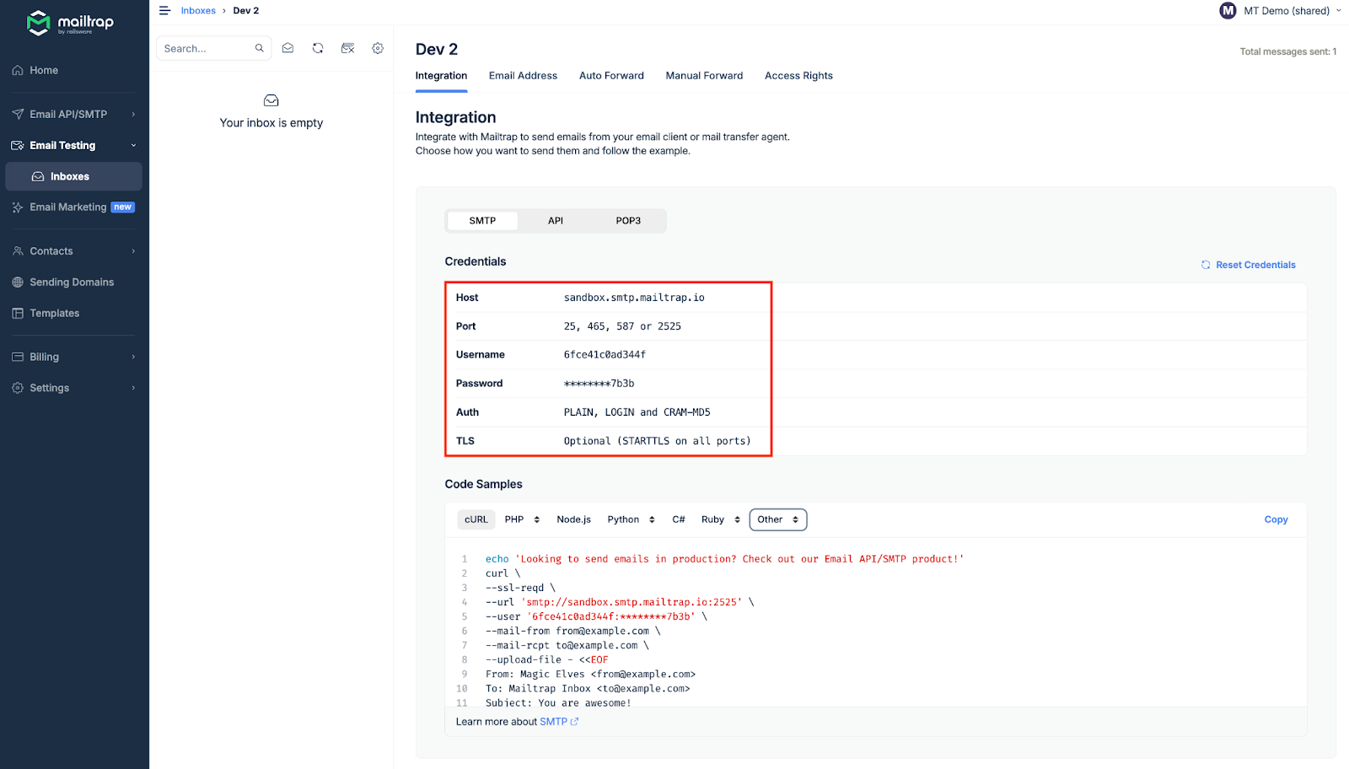The image size is (1349, 769).
Task: Click the search magnifier icon
Action: 260,48
